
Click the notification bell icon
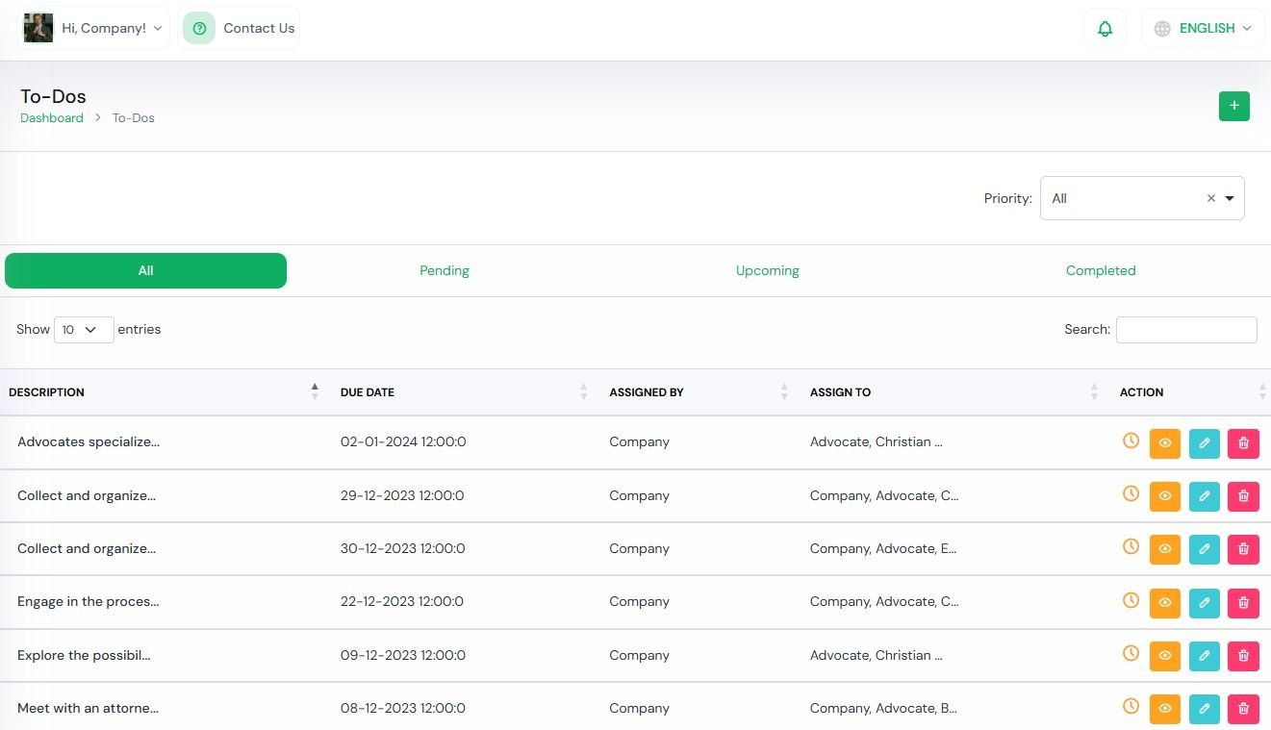[1105, 29]
